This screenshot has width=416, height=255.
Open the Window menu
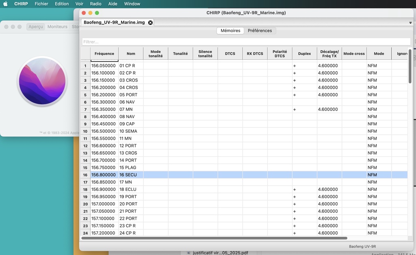(132, 4)
